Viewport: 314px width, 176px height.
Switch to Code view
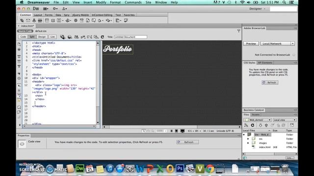pos(23,37)
